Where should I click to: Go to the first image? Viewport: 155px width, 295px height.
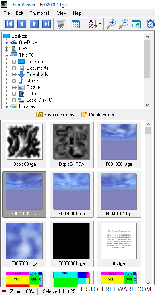click(x=10, y=24)
